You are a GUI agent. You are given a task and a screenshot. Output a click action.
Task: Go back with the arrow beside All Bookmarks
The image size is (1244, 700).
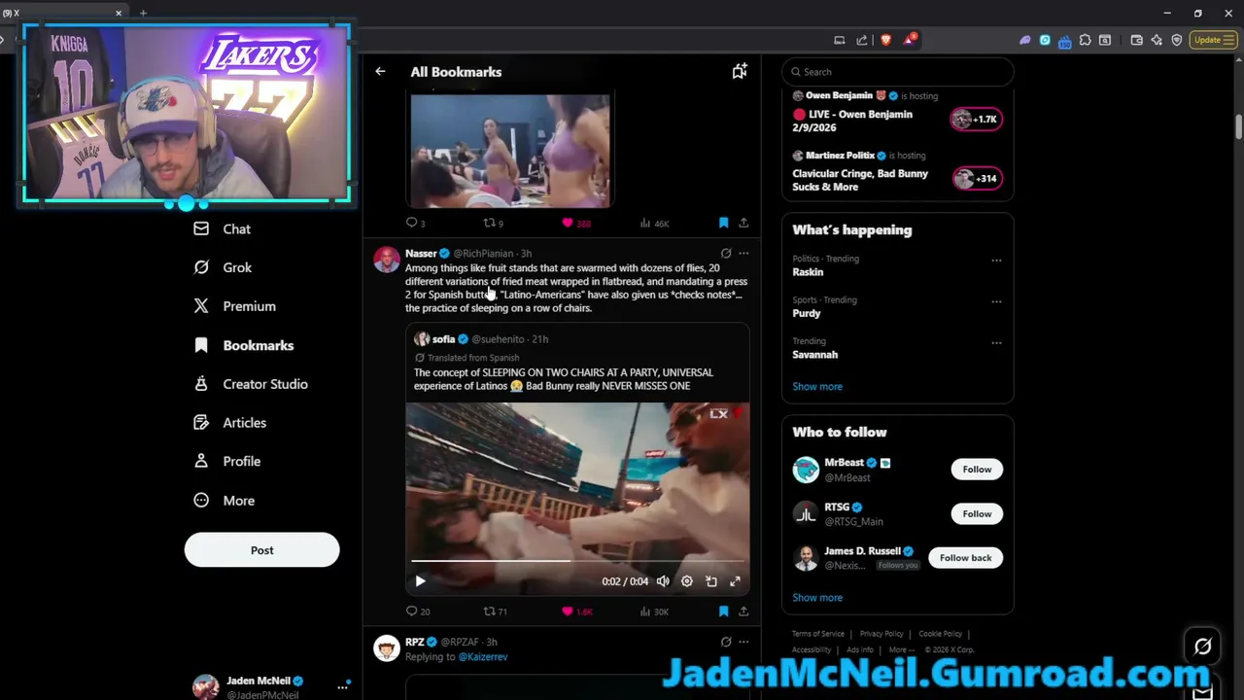click(x=380, y=72)
